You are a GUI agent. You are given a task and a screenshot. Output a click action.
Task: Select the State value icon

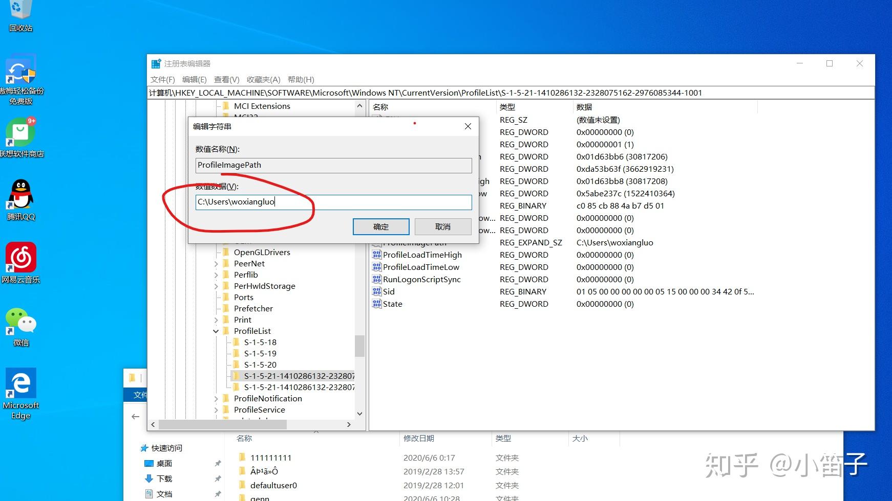click(377, 304)
